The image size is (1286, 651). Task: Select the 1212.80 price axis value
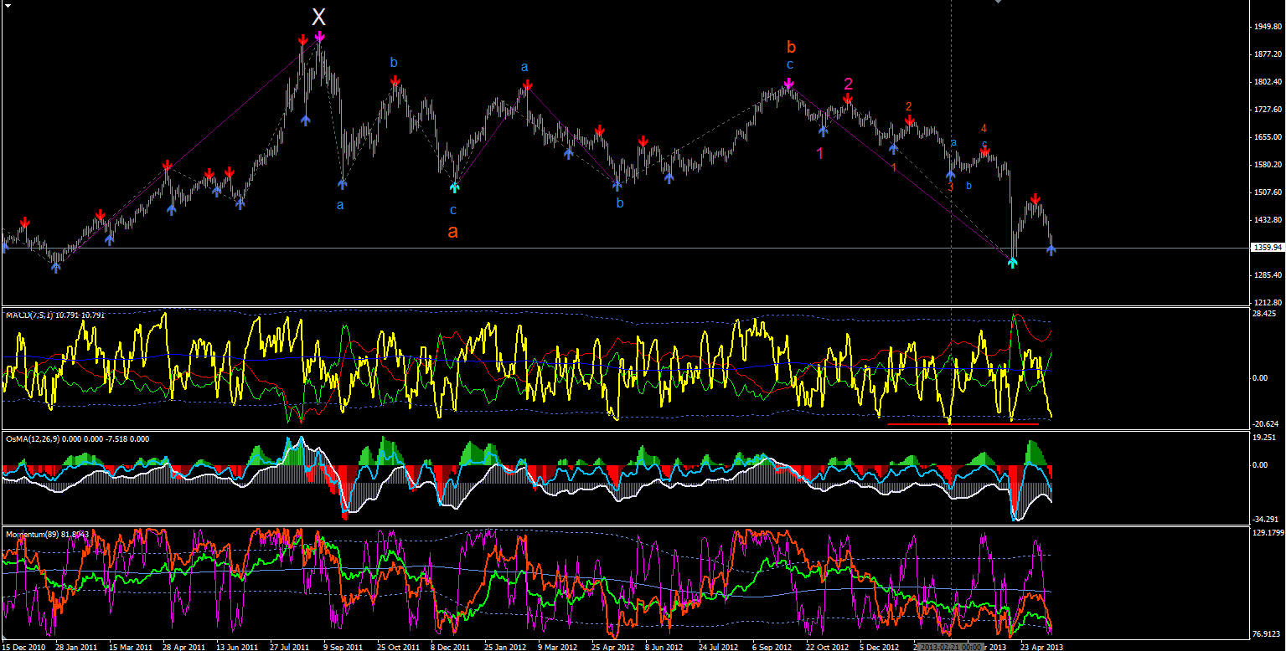coord(1268,303)
